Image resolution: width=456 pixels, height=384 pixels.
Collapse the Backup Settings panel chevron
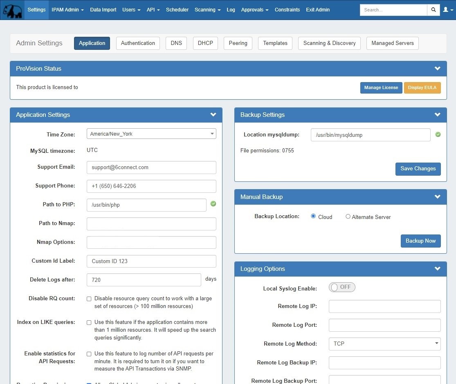(437, 115)
